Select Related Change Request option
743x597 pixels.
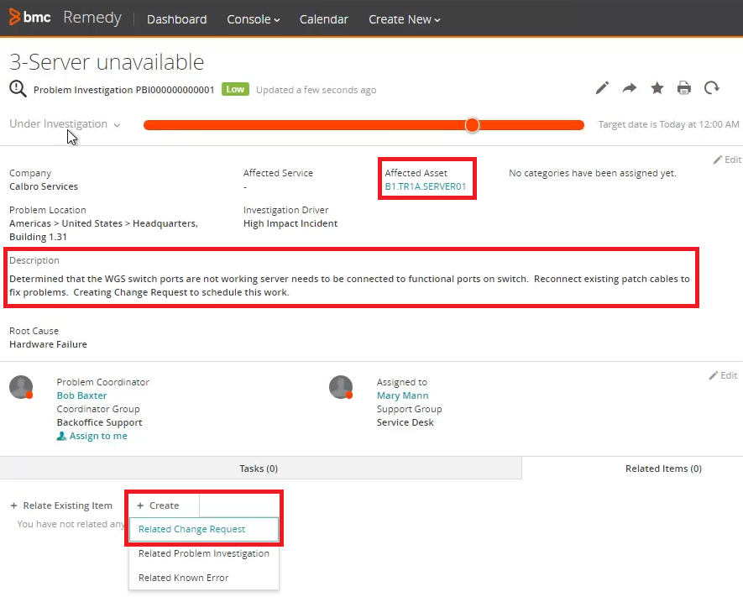point(204,529)
